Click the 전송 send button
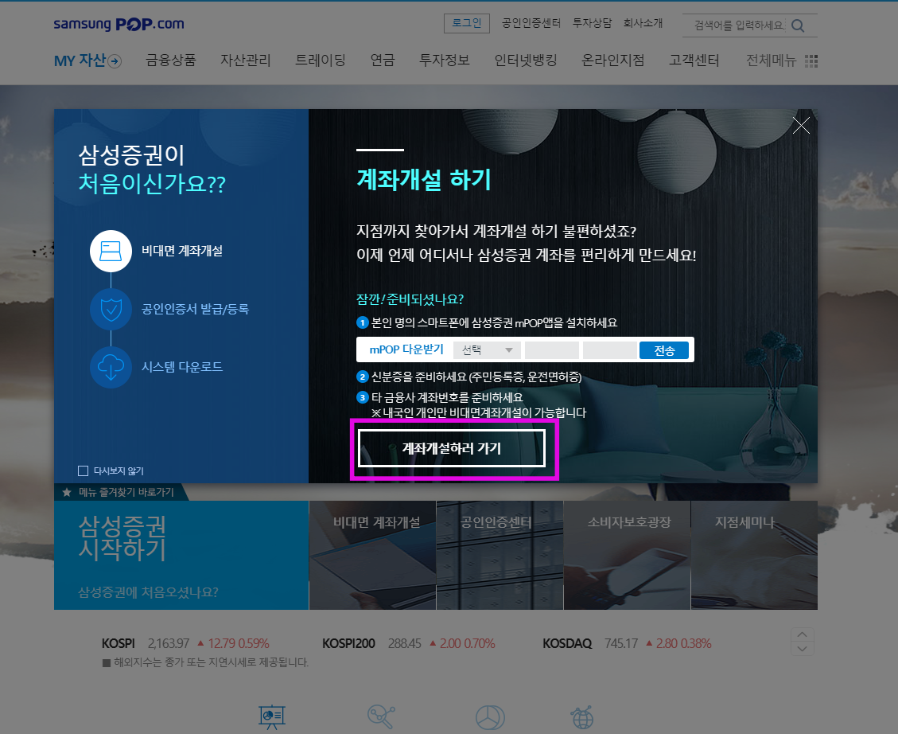 tap(664, 350)
